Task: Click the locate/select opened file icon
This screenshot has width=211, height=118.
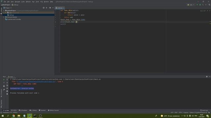Action: click(x=44, y=8)
